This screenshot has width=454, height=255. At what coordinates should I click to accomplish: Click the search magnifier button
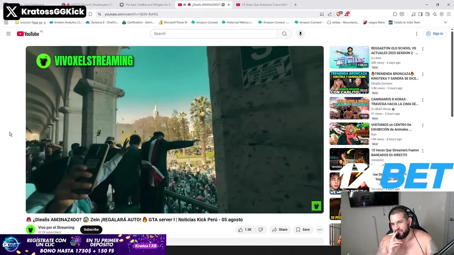(x=284, y=34)
